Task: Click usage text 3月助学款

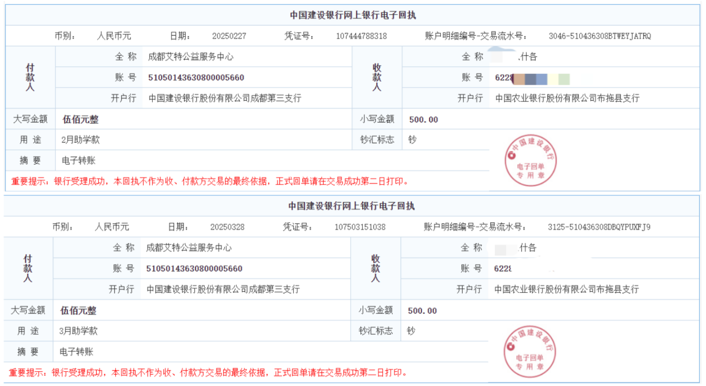Action: [79, 331]
